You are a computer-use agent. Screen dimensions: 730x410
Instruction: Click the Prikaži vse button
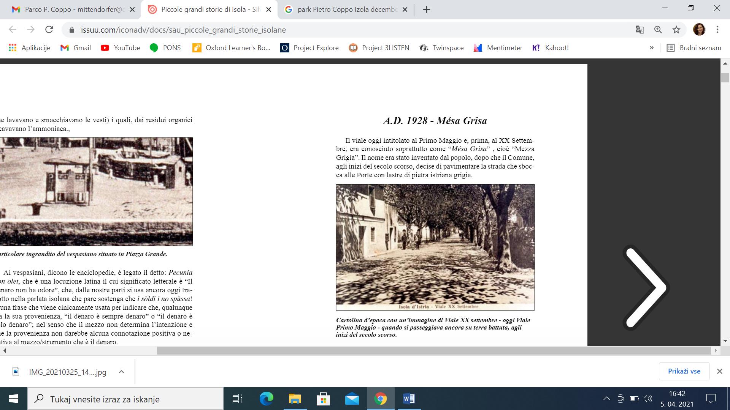pyautogui.click(x=684, y=371)
